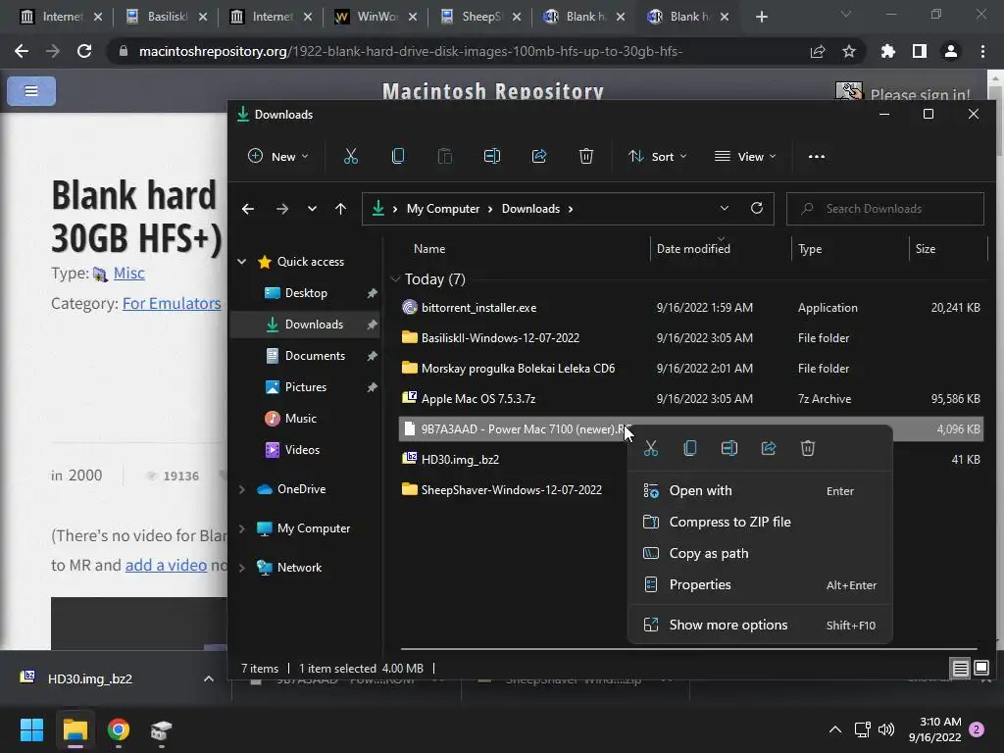Click the Cut icon in Explorer toolbar

click(x=350, y=156)
